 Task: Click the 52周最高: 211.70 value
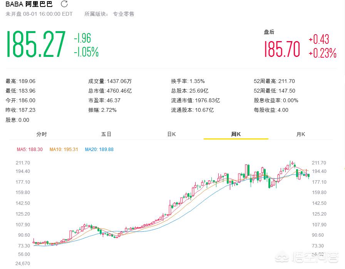274,81
